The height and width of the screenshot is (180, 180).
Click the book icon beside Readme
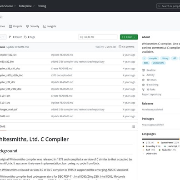click(143, 70)
